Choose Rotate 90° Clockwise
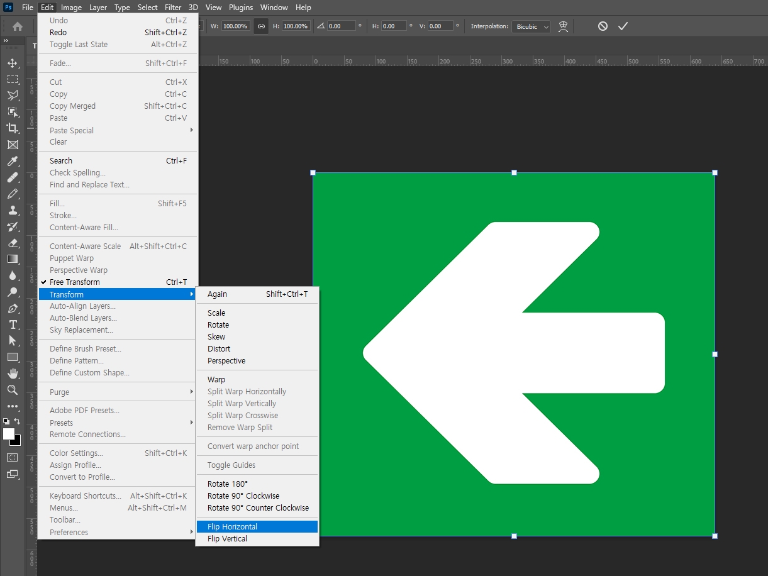768x576 pixels. (257, 496)
